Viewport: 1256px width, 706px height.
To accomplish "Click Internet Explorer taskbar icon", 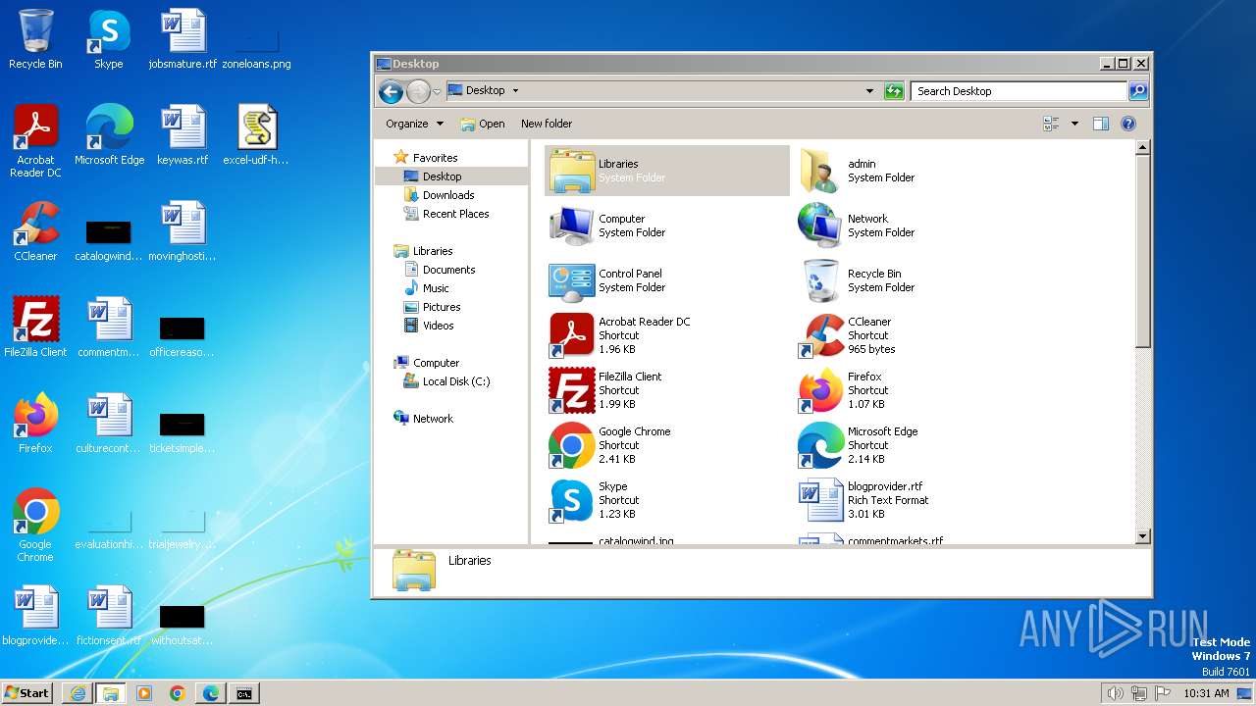I will 78,693.
